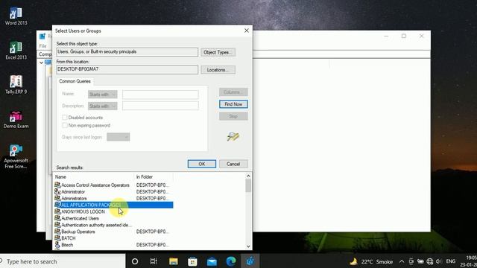Click the Stop button
477x268 pixels.
pos(233,116)
